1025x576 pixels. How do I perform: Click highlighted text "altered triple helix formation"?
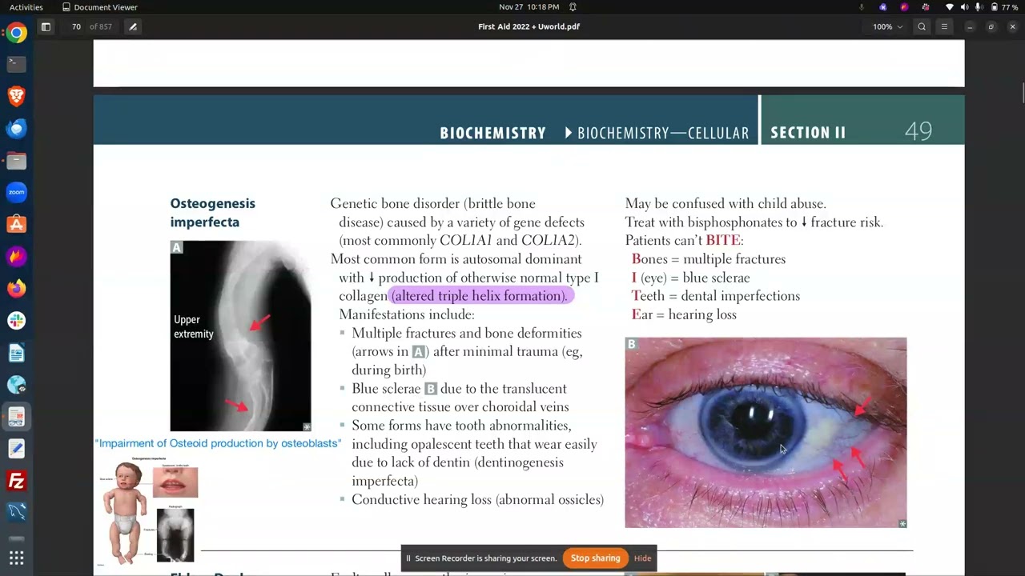click(x=479, y=296)
